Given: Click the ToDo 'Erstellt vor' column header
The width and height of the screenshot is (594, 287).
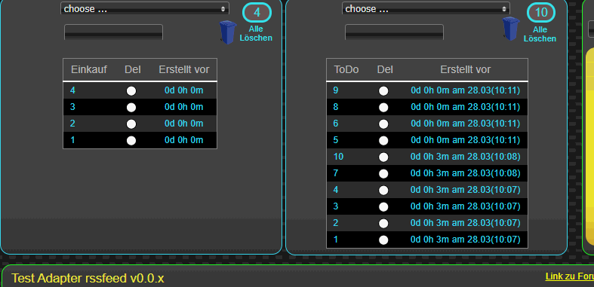Looking at the screenshot, I should (465, 69).
